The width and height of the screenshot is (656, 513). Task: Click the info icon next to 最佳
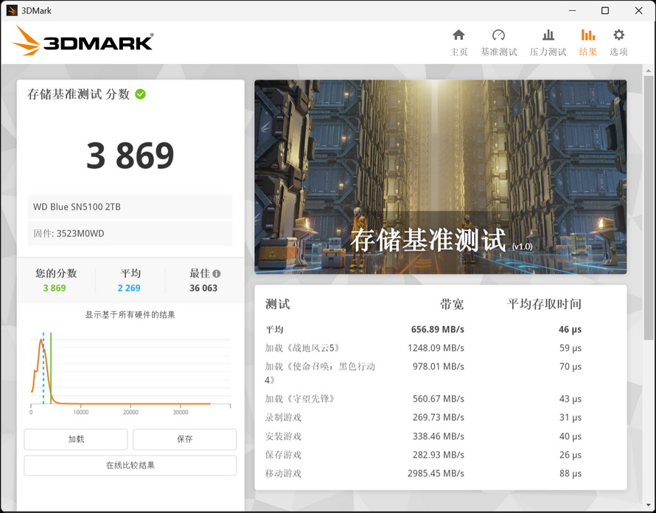point(217,273)
